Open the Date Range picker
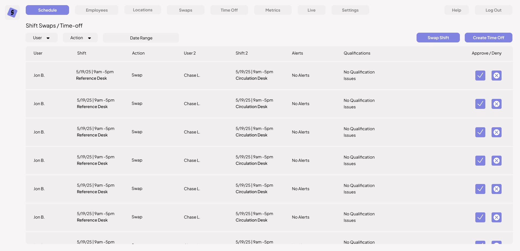The image size is (520, 251). pyautogui.click(x=141, y=38)
